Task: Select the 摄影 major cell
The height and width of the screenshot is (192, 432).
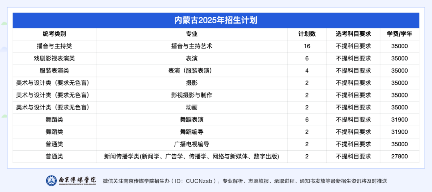Action: coord(192,83)
